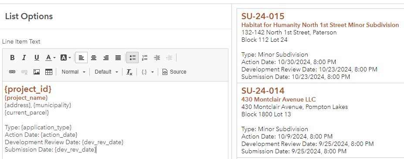Screen dimensions: 404x159
Task: Click Action Date: 10/30/2024, 8:00 PM
Action: (x=289, y=62)
